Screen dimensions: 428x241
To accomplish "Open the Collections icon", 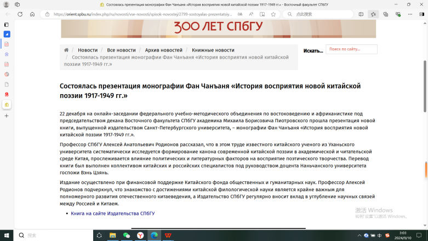I will click(x=385, y=14).
